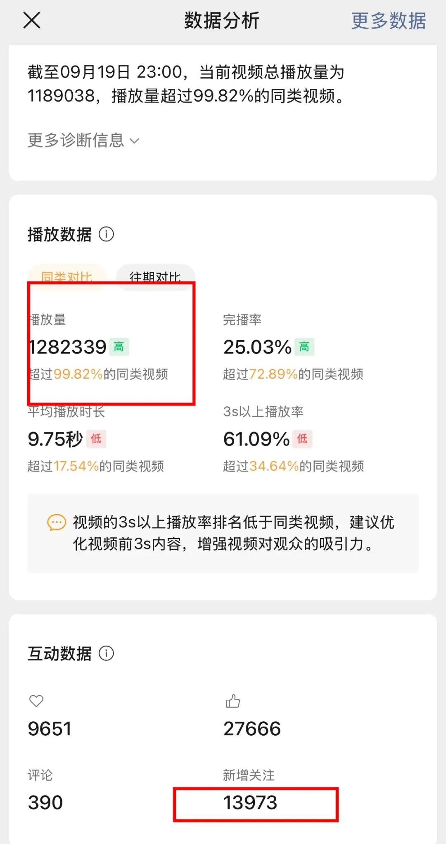The width and height of the screenshot is (446, 844).
Task: Expand 更多诊断信息 chevron
Action: (x=134, y=141)
